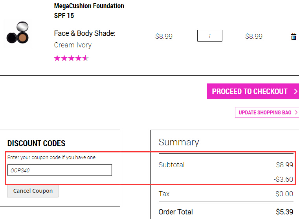Update the shopping bag
This screenshot has height=219, width=299.
coord(267,112)
